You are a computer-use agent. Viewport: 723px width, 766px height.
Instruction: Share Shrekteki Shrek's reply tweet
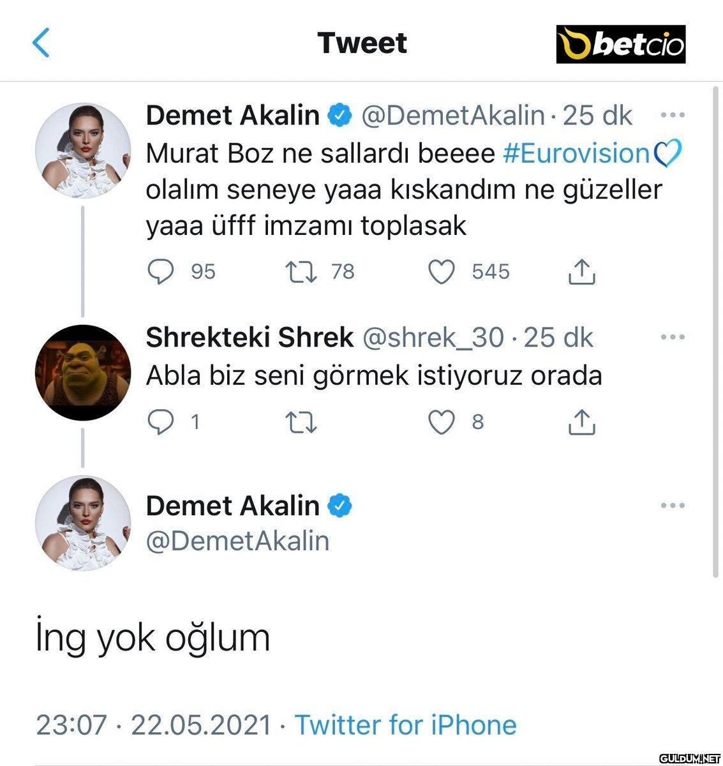point(581,422)
